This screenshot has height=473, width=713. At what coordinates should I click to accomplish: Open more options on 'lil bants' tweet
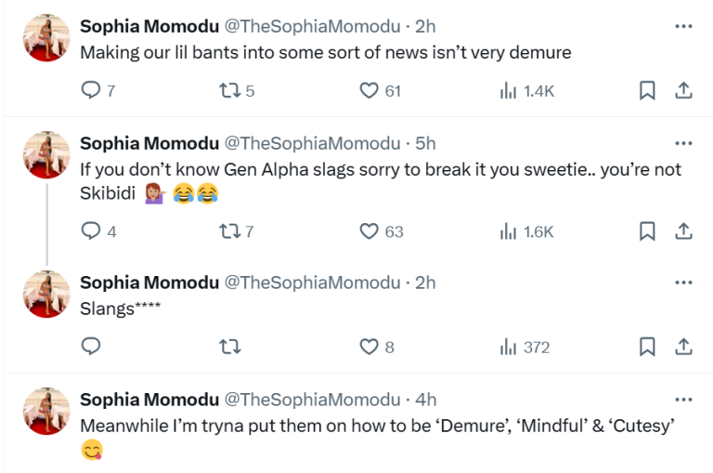[x=684, y=26]
